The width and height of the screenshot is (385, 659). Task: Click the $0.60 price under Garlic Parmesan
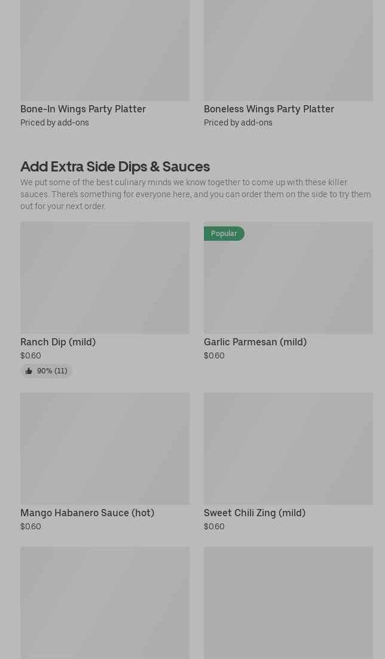(214, 355)
